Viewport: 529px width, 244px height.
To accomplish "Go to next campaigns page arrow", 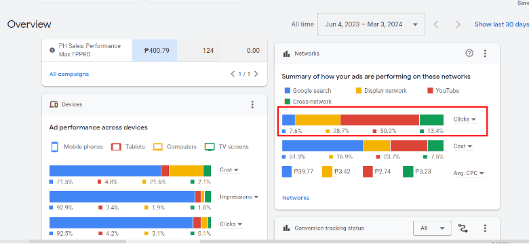I will [256, 74].
